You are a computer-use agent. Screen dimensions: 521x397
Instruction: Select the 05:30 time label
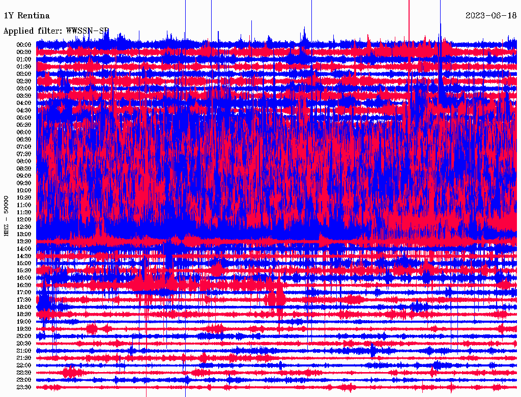click(x=24, y=125)
